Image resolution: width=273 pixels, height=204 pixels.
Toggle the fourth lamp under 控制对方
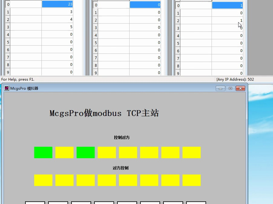click(107, 152)
